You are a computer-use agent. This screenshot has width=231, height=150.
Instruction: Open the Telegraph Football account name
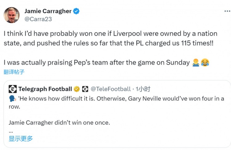(x=45, y=89)
